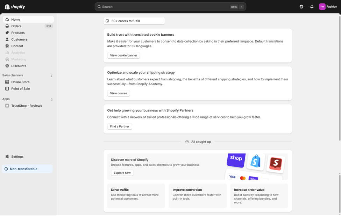
Task: Click the View course button
Action: pos(119,93)
